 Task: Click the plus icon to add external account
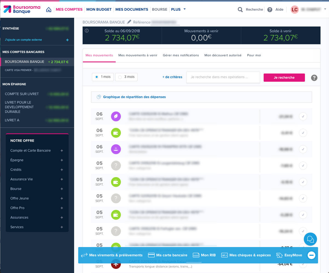pyautogui.click(x=67, y=40)
